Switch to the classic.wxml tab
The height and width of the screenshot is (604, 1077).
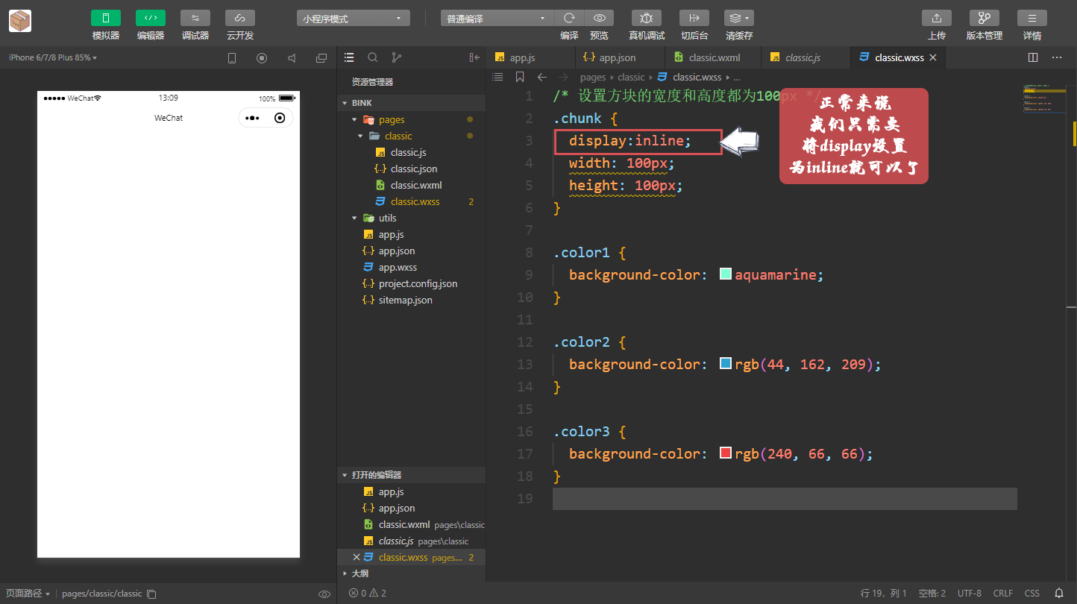[x=714, y=57]
